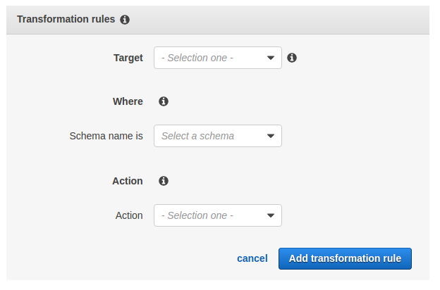
Task: Click info icon beside bold Action heading
Action: [164, 181]
